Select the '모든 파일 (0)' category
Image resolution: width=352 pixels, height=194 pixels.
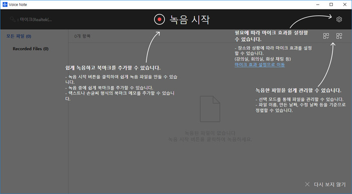tap(19, 36)
